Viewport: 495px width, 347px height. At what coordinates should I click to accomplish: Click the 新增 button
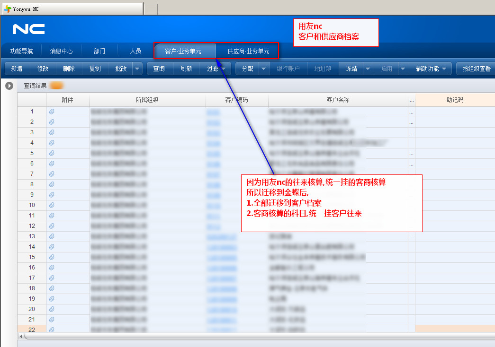tap(17, 69)
